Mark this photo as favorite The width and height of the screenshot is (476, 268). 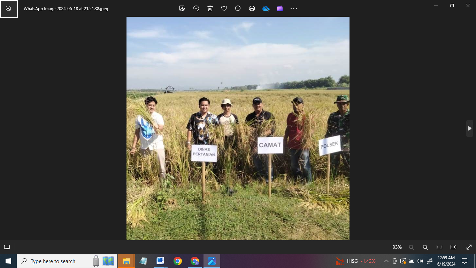pos(224,8)
